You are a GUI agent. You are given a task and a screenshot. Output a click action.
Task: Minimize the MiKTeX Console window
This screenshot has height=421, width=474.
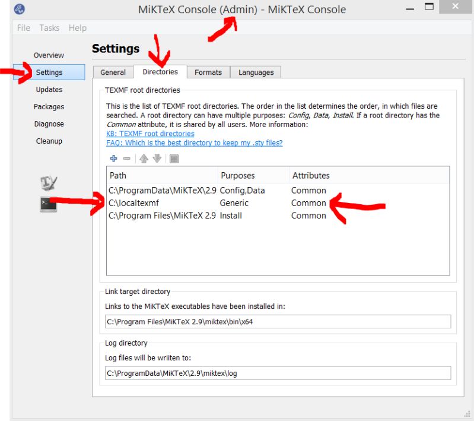click(410, 8)
